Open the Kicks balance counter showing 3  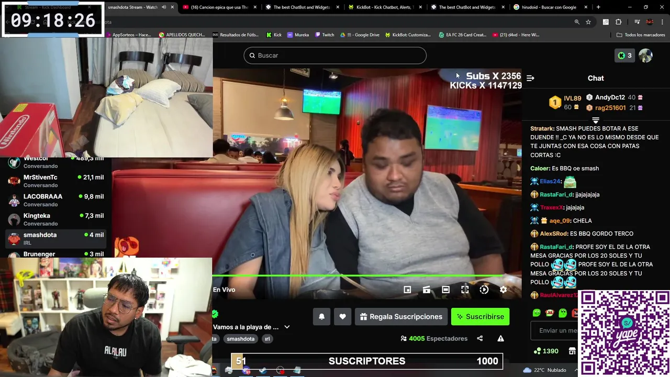click(624, 56)
